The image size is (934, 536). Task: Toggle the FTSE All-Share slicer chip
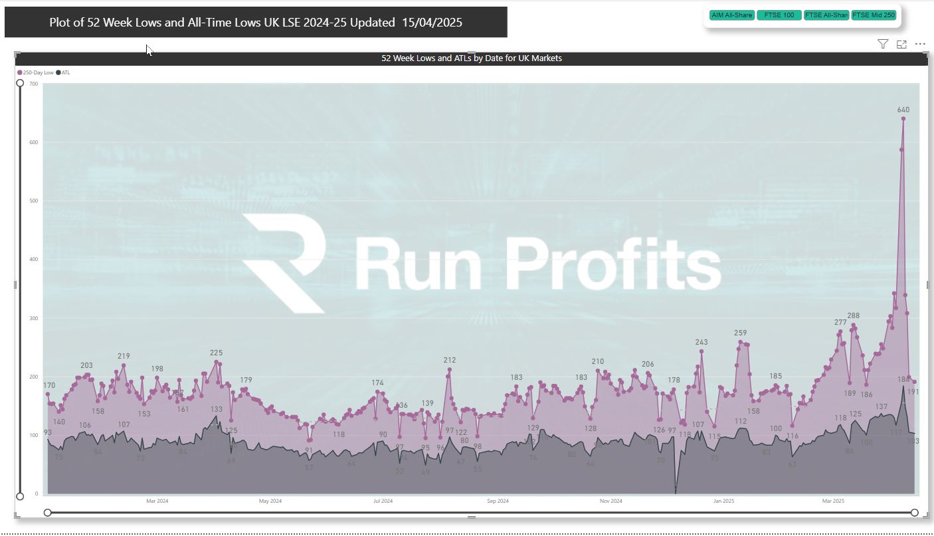pos(826,15)
